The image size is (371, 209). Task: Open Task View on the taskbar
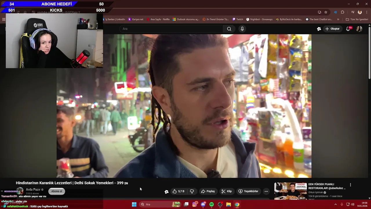[186, 204]
